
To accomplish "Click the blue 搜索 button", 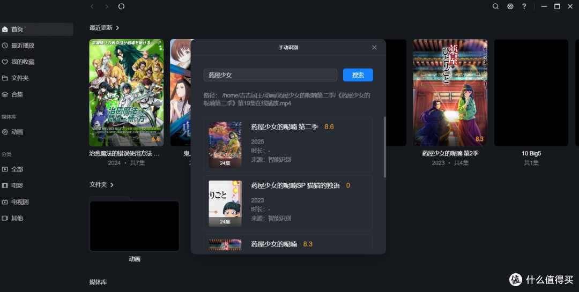I will tap(358, 75).
